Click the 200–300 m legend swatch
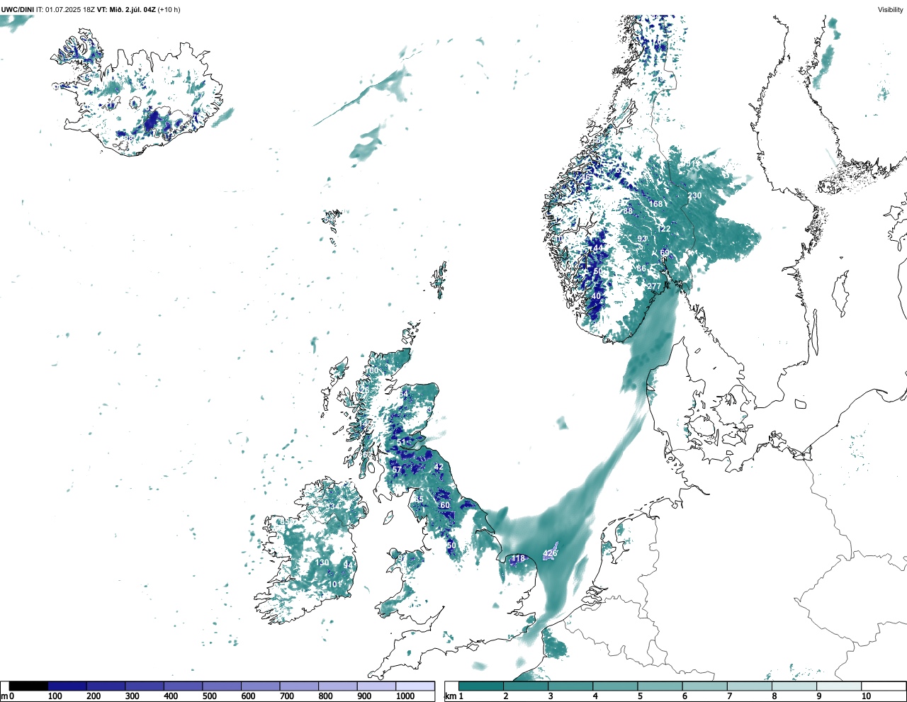 point(106,686)
